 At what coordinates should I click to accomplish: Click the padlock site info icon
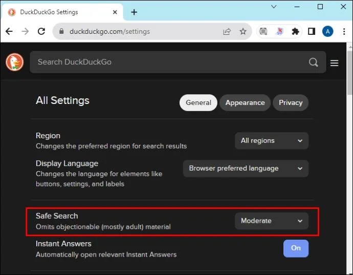(61, 31)
